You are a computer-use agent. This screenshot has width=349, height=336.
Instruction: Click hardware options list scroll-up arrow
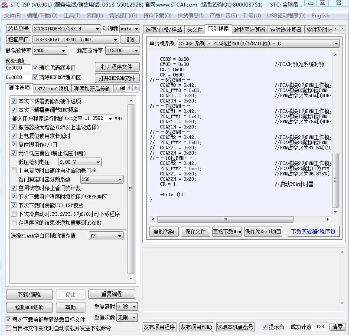pyautogui.click(x=131, y=101)
